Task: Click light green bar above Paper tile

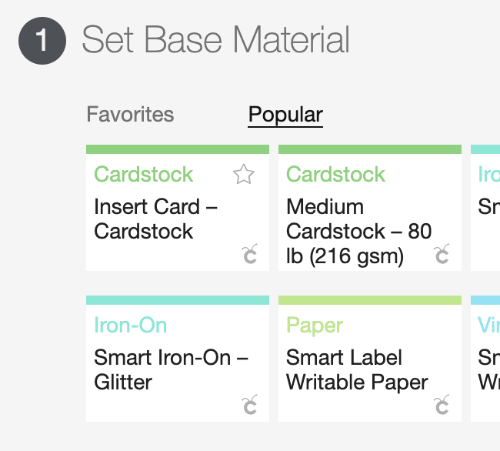Action: pos(370,300)
